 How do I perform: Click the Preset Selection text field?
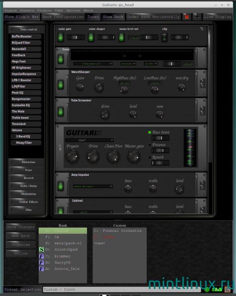coord(122,290)
